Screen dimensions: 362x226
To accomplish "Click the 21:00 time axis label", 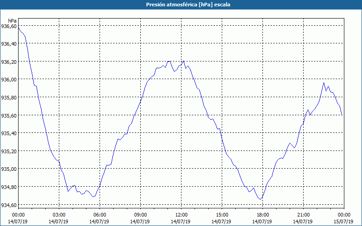I will pyautogui.click(x=303, y=215).
